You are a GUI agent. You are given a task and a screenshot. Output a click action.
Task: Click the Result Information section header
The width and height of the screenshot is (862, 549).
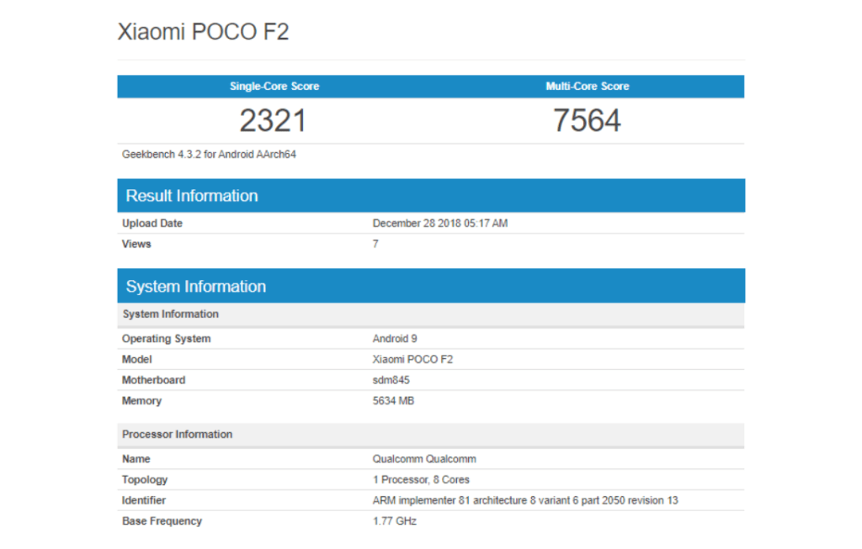coord(192,196)
